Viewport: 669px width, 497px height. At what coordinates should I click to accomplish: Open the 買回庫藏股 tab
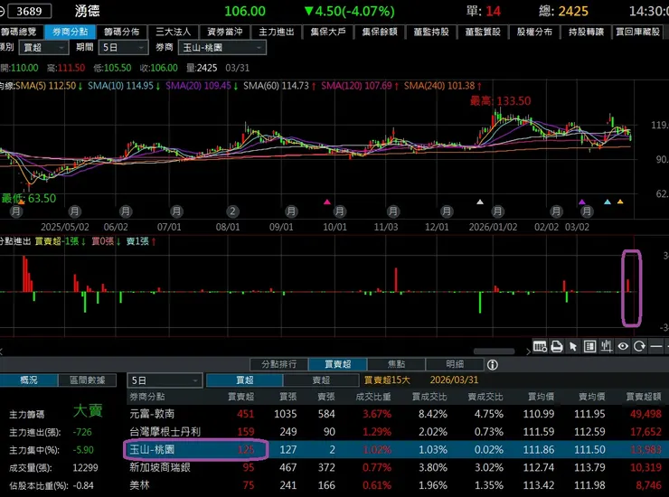click(638, 32)
